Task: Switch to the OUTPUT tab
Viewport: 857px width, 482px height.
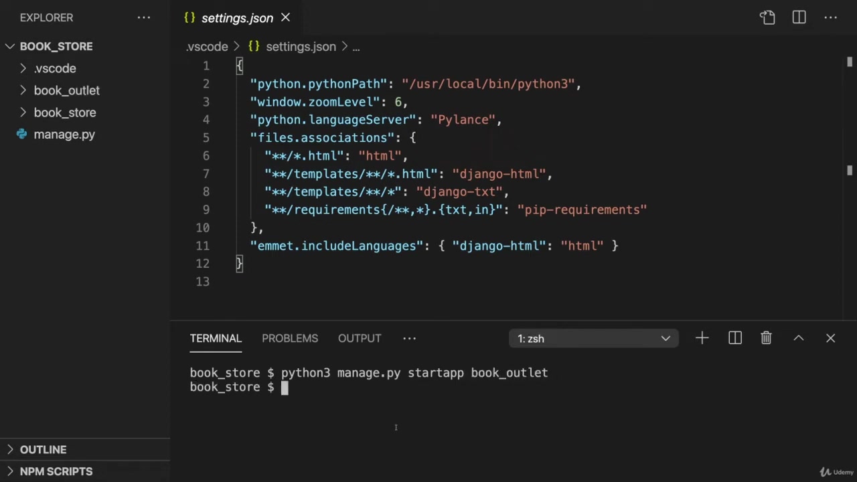Action: point(359,339)
